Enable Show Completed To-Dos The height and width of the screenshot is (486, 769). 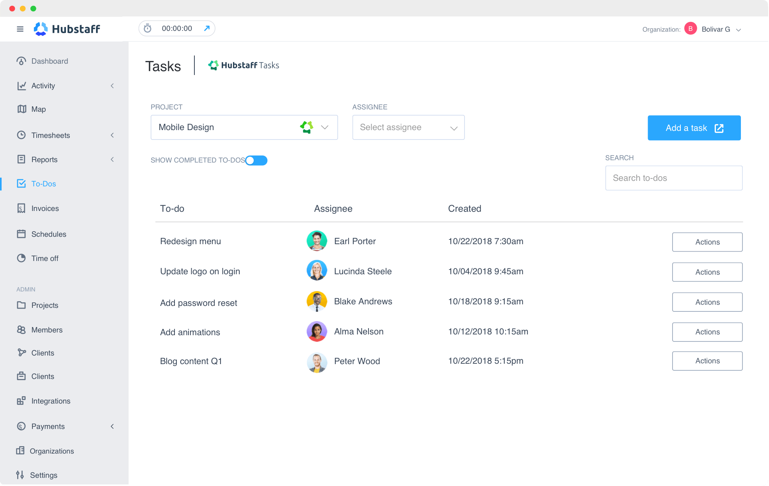tap(256, 160)
